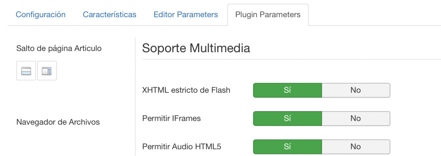Switch to the Características tab
Image resolution: width=441 pixels, height=156 pixels.
[109, 14]
